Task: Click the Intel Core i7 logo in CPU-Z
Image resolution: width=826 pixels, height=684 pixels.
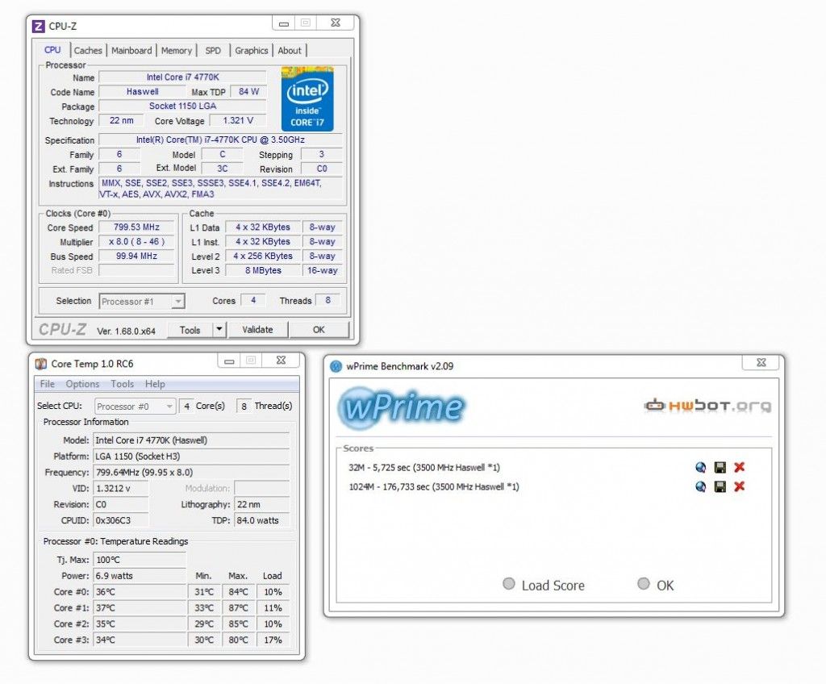Action: [x=307, y=99]
